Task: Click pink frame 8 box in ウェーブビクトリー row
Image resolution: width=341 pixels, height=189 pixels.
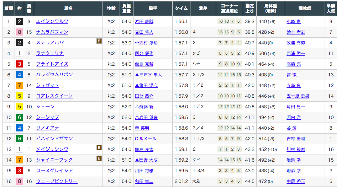Action: (19, 181)
